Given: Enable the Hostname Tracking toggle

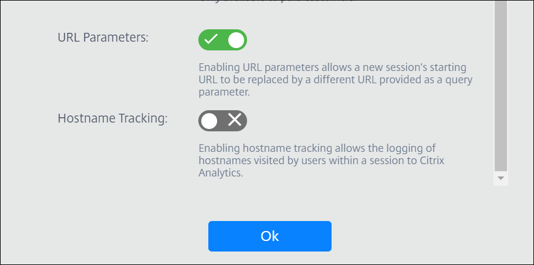Looking at the screenshot, I should click(x=222, y=121).
